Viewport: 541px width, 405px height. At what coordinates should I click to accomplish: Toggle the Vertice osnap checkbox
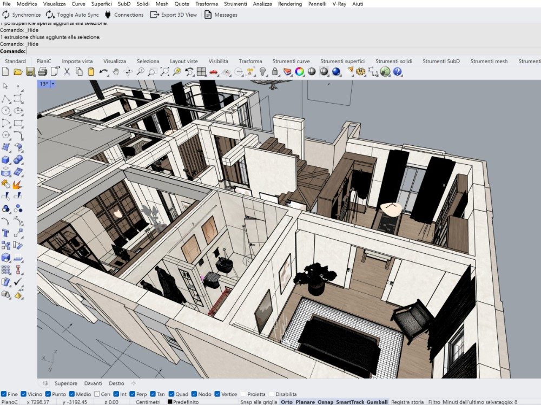point(217,394)
